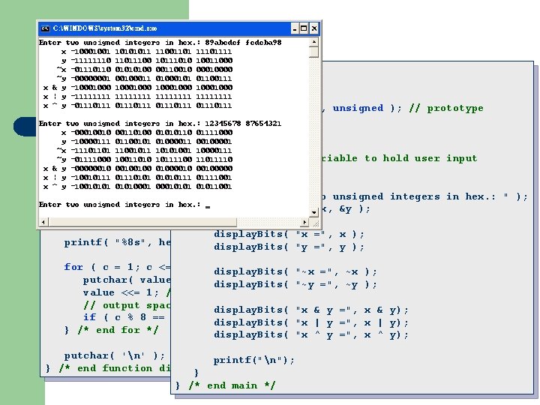Click the input line with 89abcdef fedcba98
540x405 pixels.
[160, 42]
